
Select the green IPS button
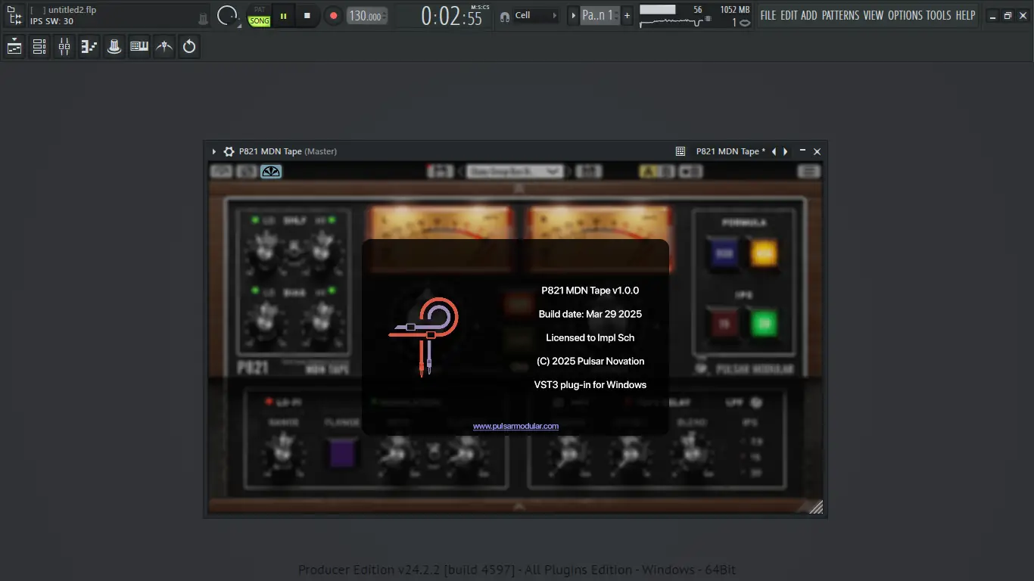click(x=764, y=324)
